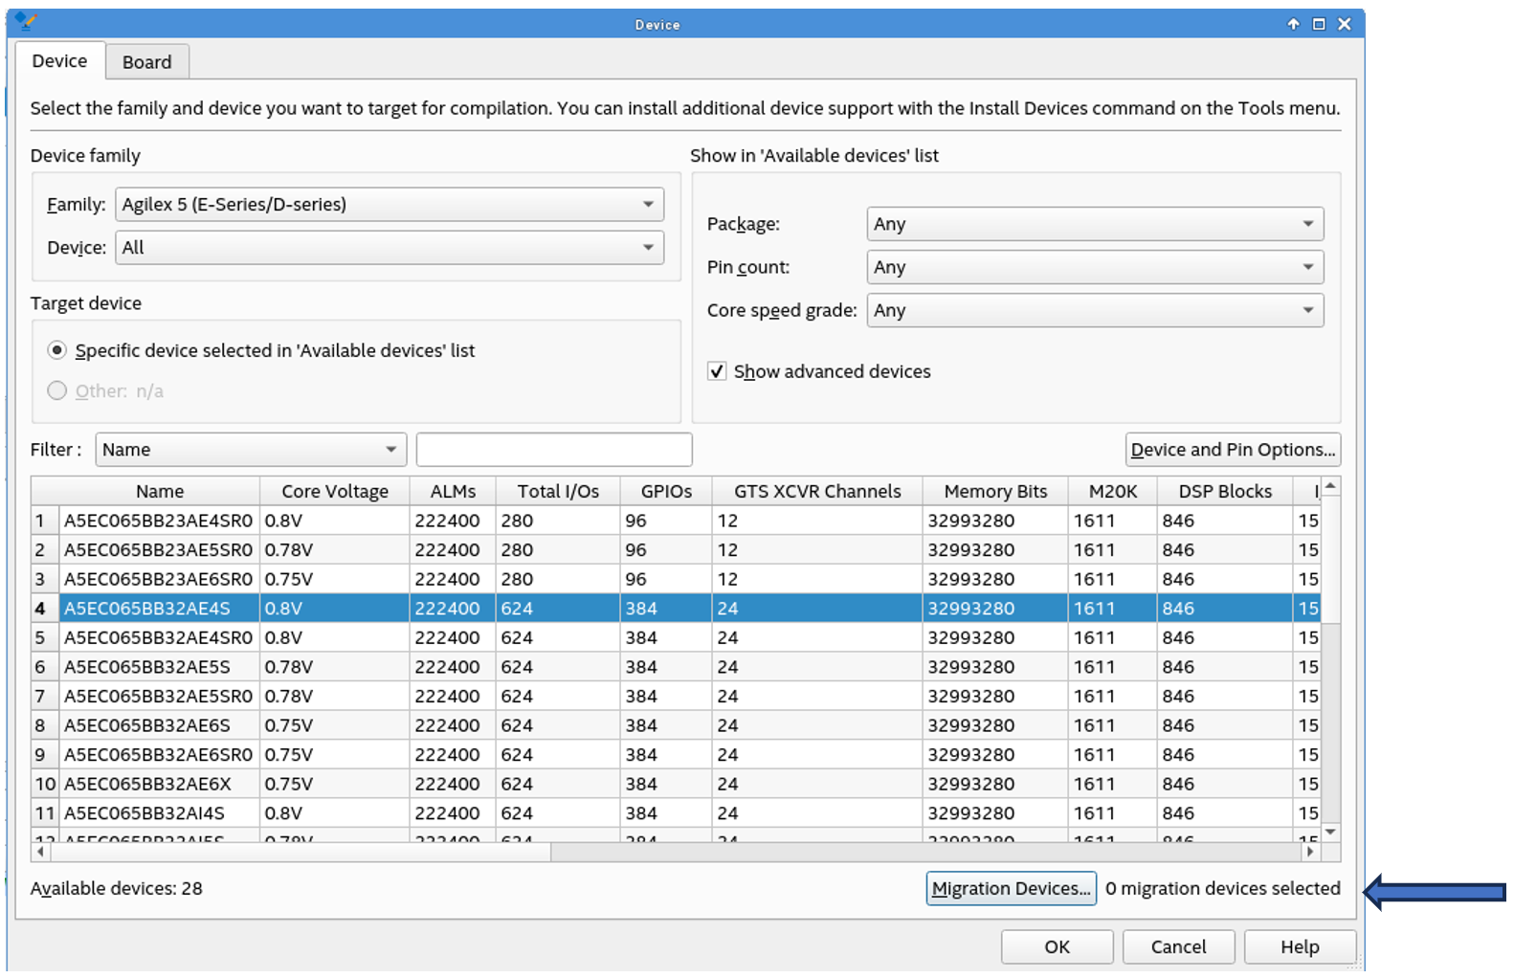Click the Quartus app icon in title bar
The width and height of the screenshot is (1514, 978).
(26, 21)
